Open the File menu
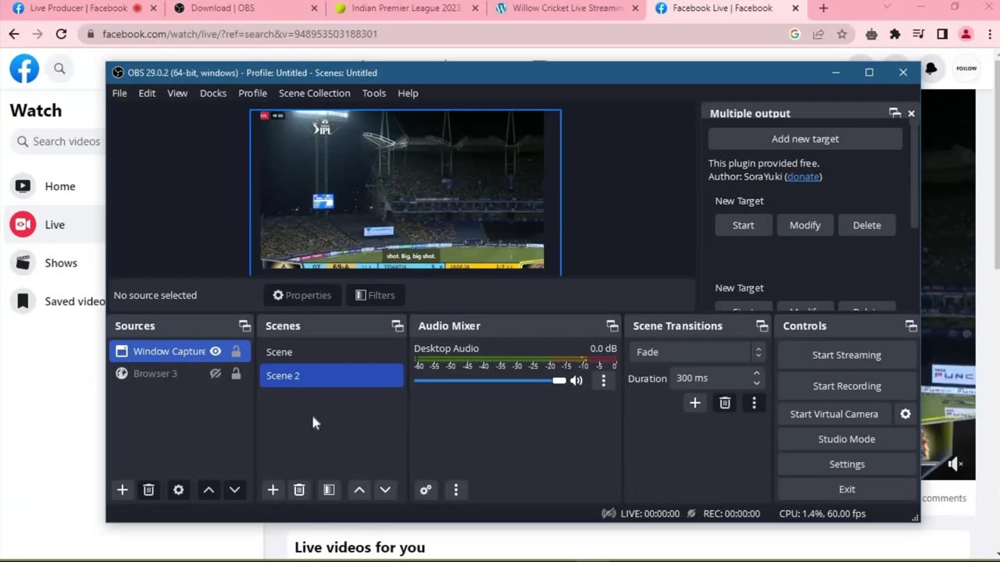 (120, 93)
